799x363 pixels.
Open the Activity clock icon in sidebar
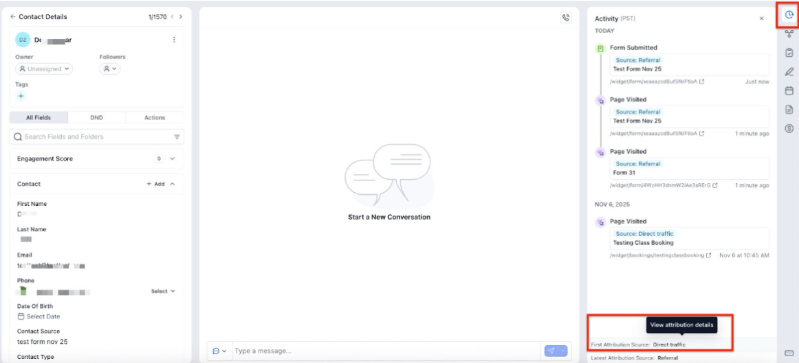789,15
